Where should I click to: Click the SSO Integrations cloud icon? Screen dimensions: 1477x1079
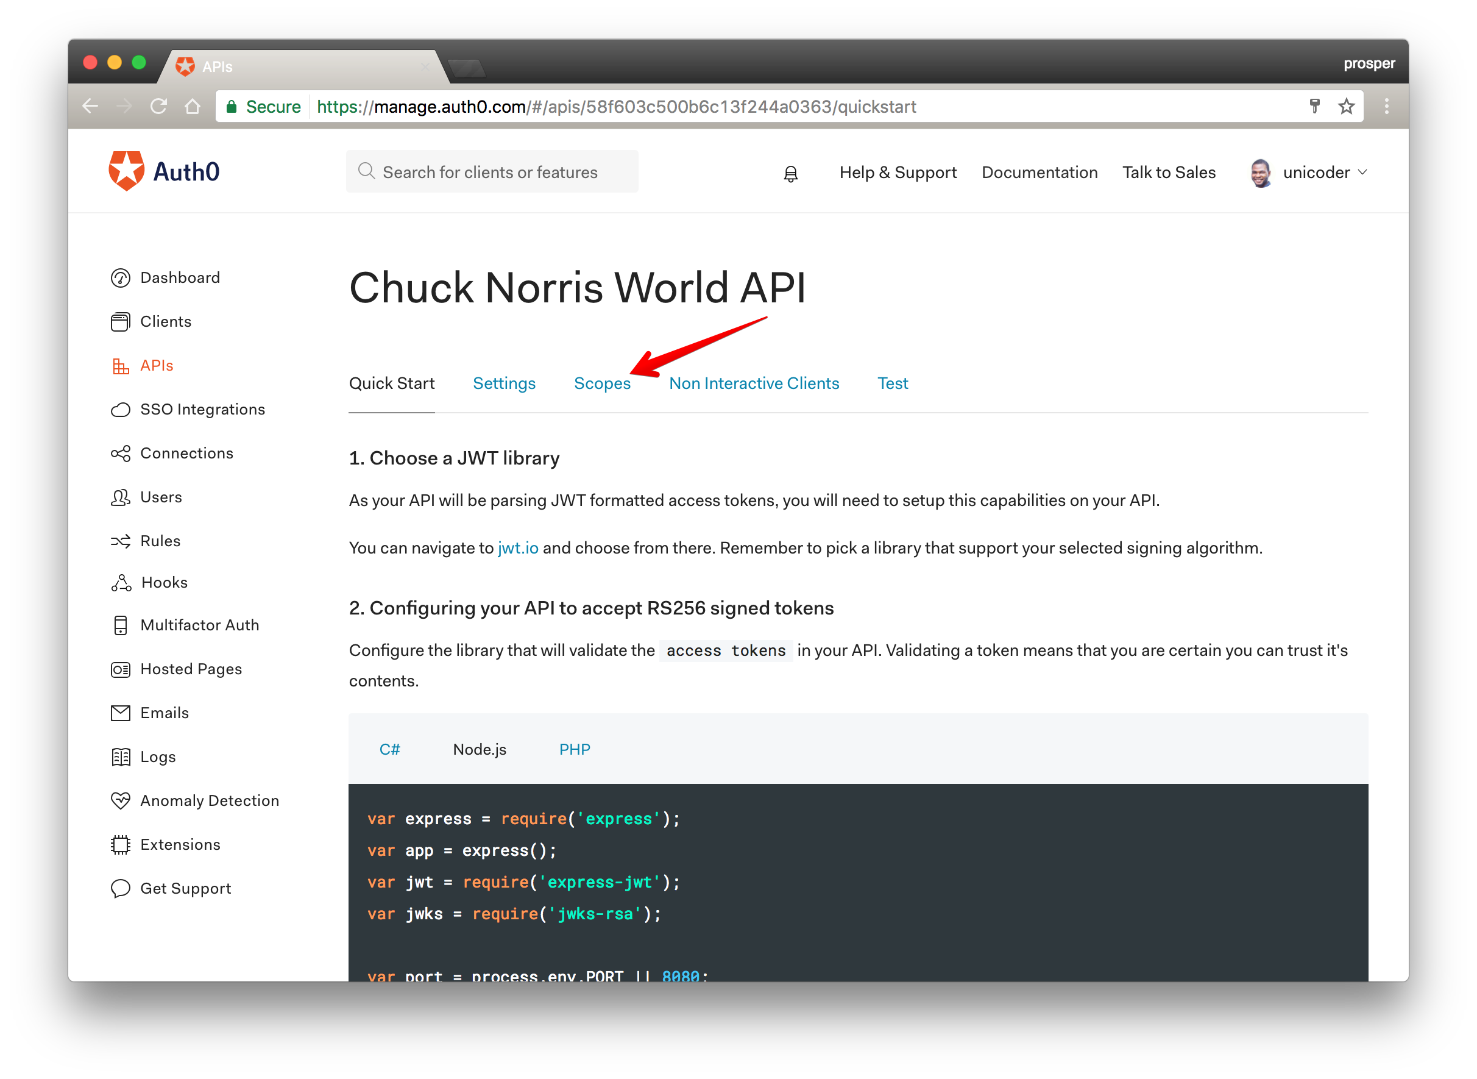(121, 410)
